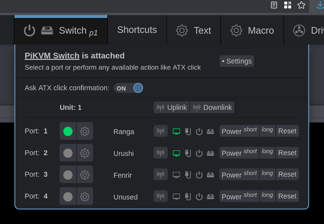The image size is (324, 224).
Task: Send Power short click to Ranga
Action: [239, 131]
